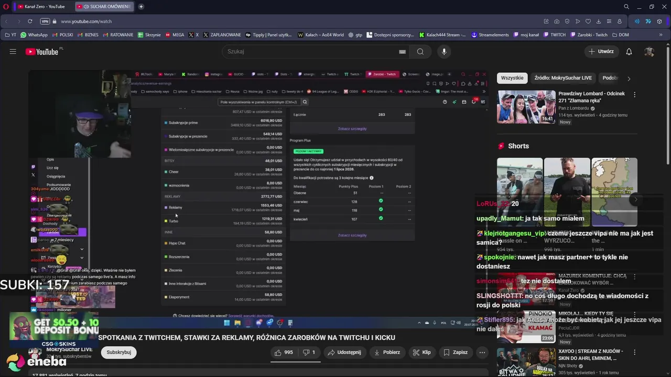Image resolution: width=671 pixels, height=377 pixels.
Task: Open the MEGA bookmark
Action: pos(175,35)
